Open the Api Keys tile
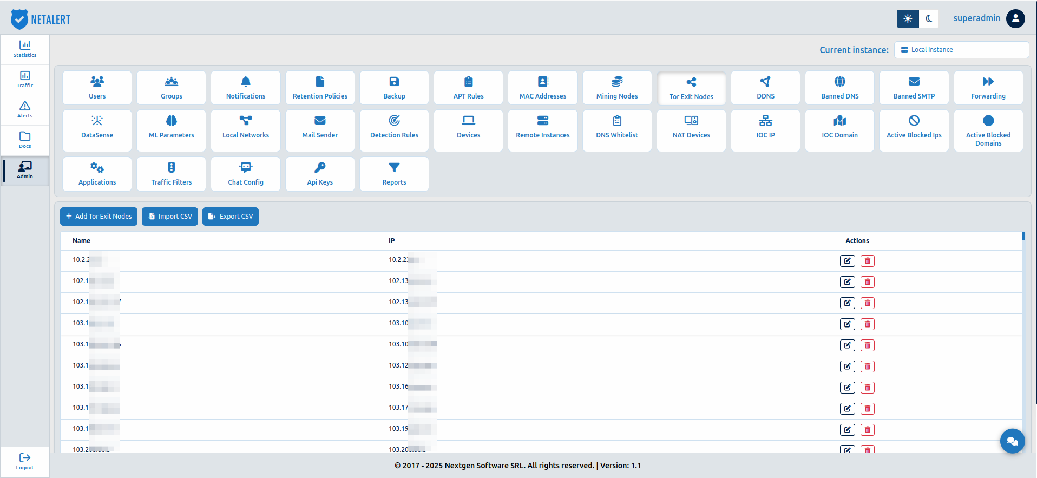 [x=320, y=174]
